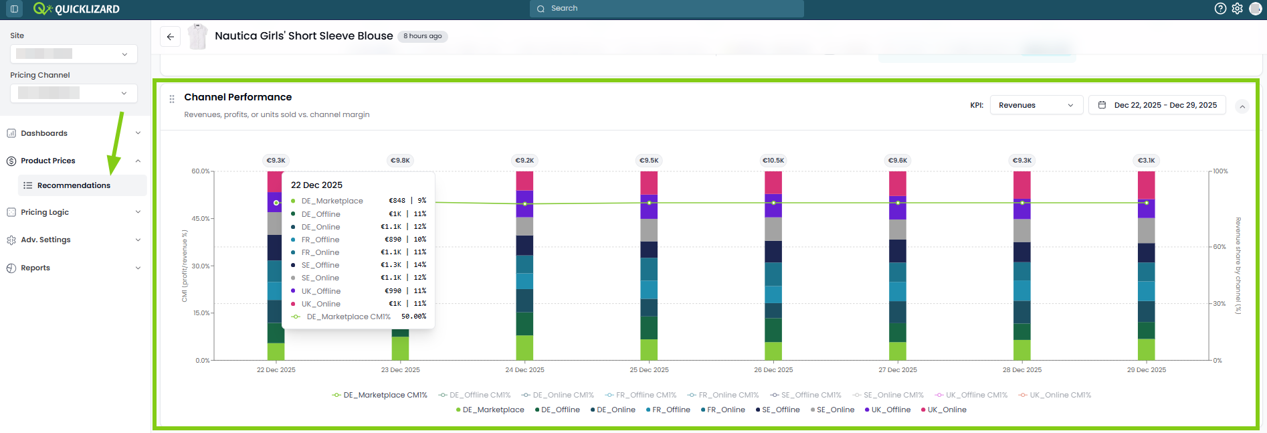Click the 8 hours ago badge
This screenshot has width=1267, height=433.
tap(423, 36)
